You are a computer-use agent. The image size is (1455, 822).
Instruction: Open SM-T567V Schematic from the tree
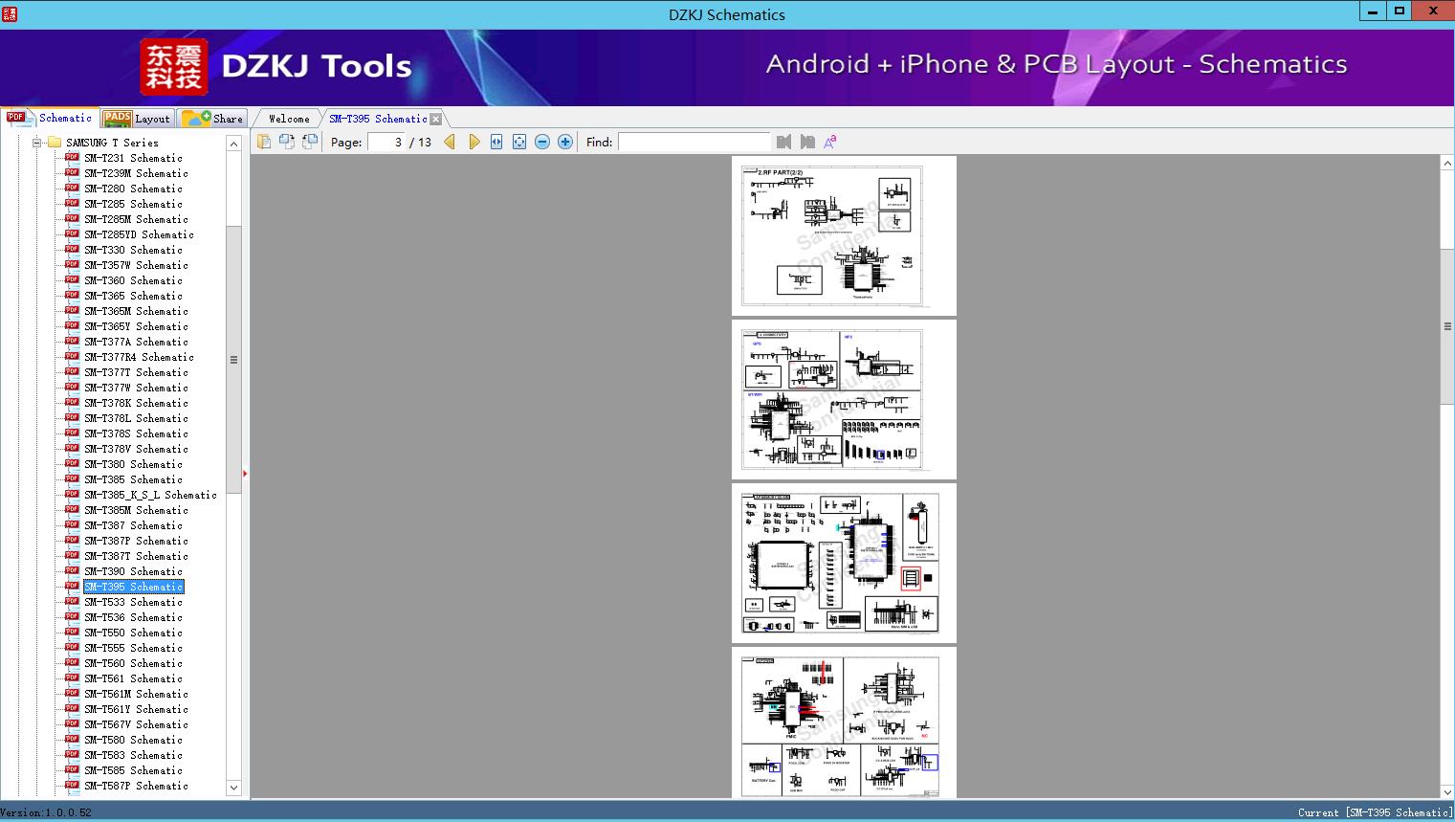136,724
